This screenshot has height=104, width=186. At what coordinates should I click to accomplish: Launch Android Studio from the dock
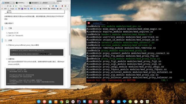click(67, 102)
